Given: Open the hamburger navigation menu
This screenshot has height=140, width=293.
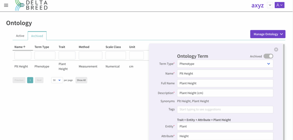Looking at the screenshot, I should click(x=6, y=5).
